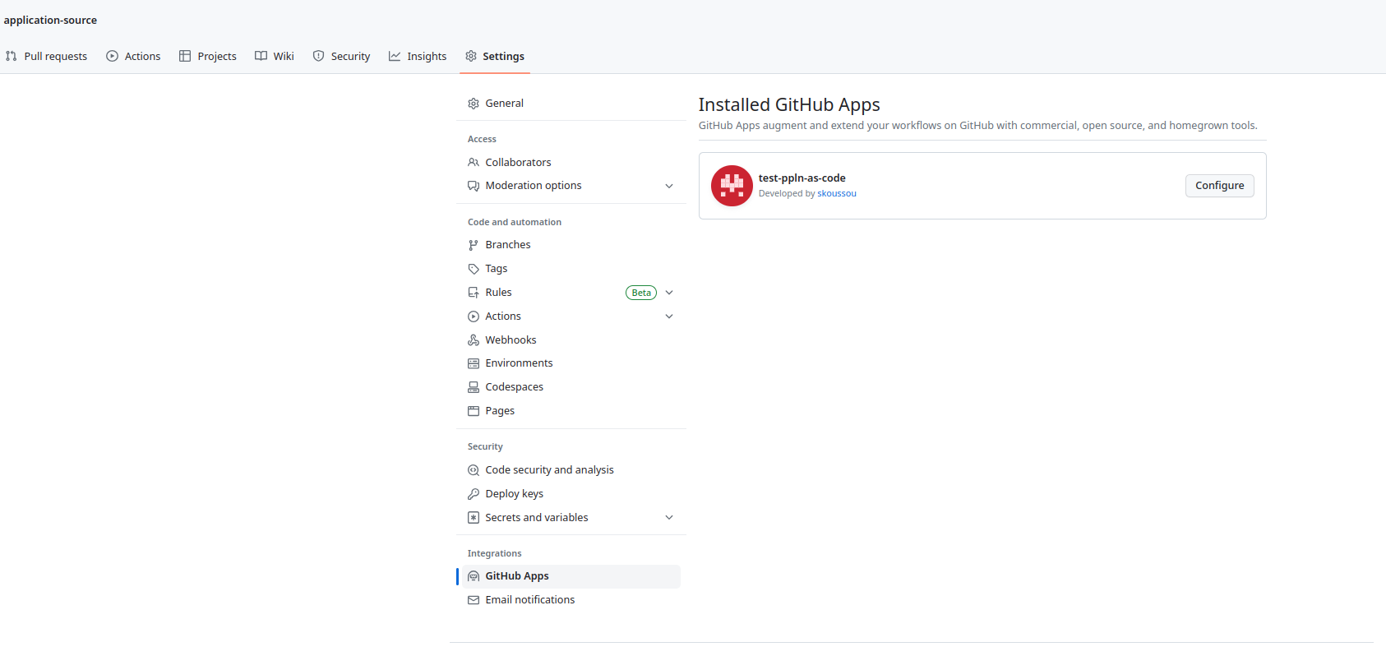
Task: Click the Secrets and variables asterisk icon
Action: (474, 518)
